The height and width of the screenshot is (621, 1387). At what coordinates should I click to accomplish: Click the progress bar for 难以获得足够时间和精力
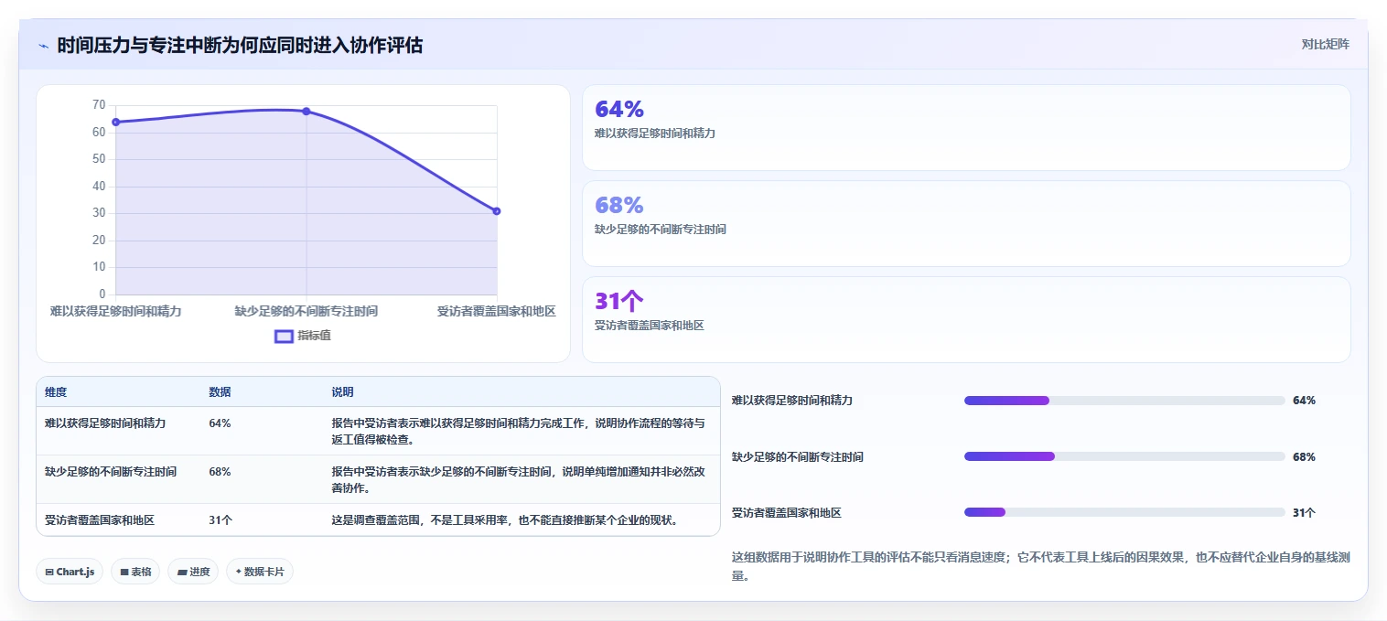point(1124,401)
